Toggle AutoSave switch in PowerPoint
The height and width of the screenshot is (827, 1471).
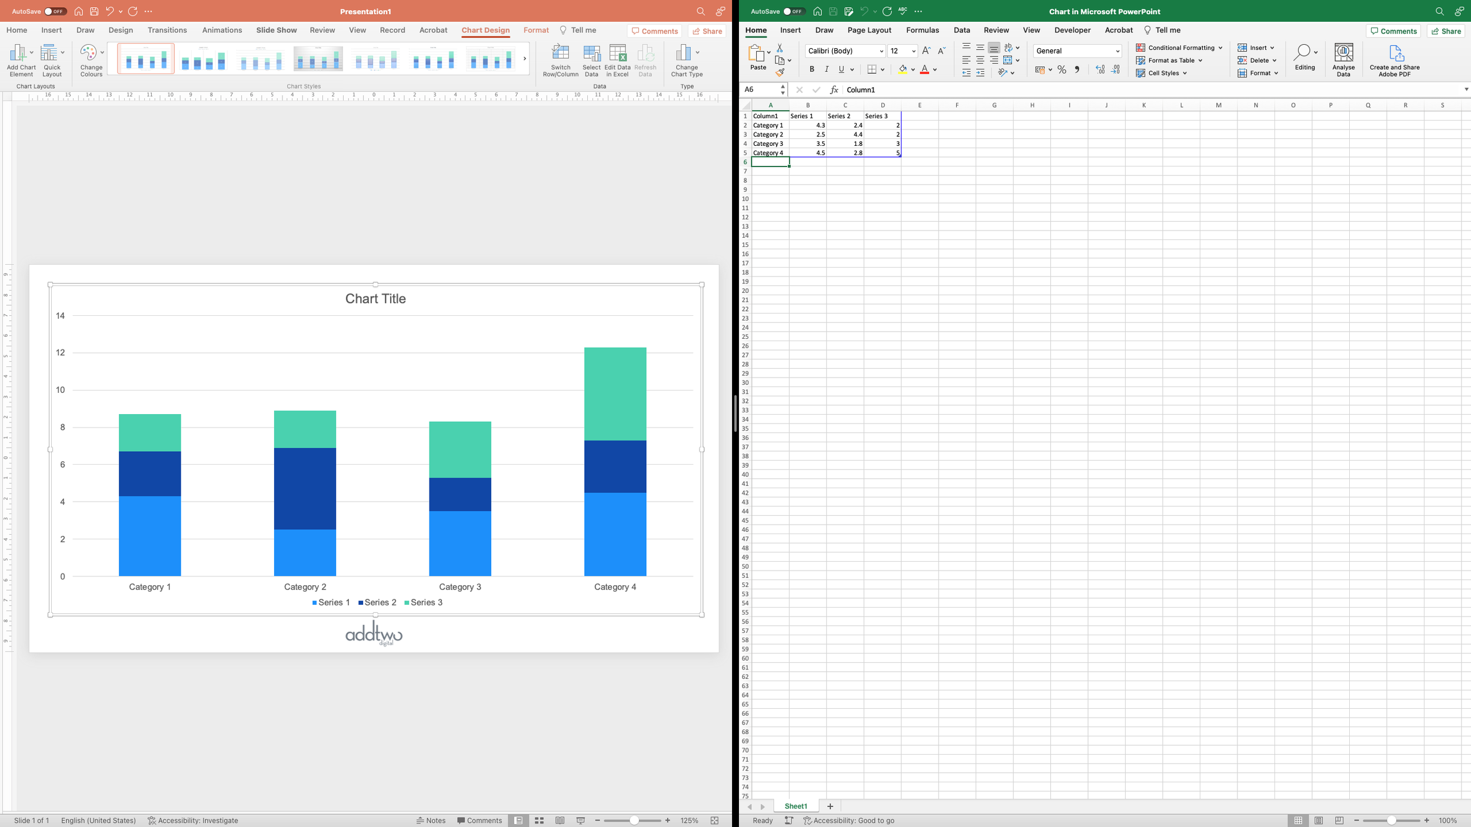55,11
